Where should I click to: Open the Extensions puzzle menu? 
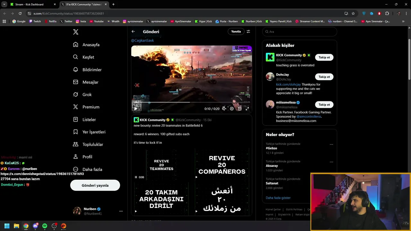[x=387, y=13]
